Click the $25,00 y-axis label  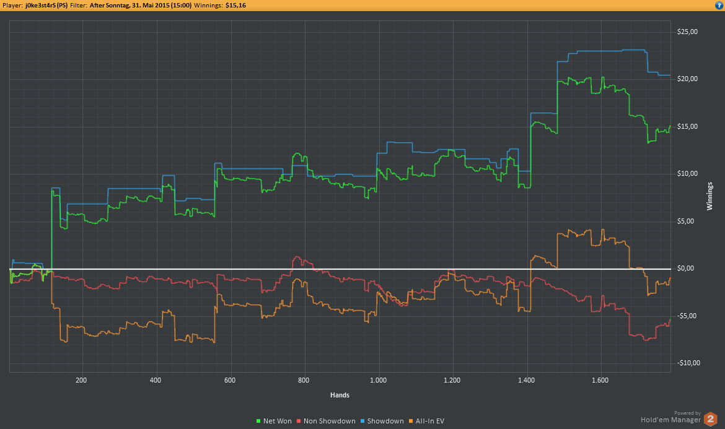point(687,32)
